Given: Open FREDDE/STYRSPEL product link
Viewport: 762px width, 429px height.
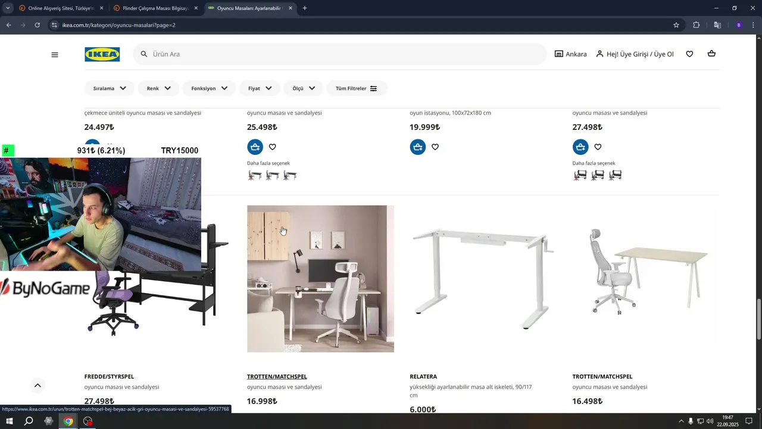Looking at the screenshot, I should pyautogui.click(x=109, y=377).
